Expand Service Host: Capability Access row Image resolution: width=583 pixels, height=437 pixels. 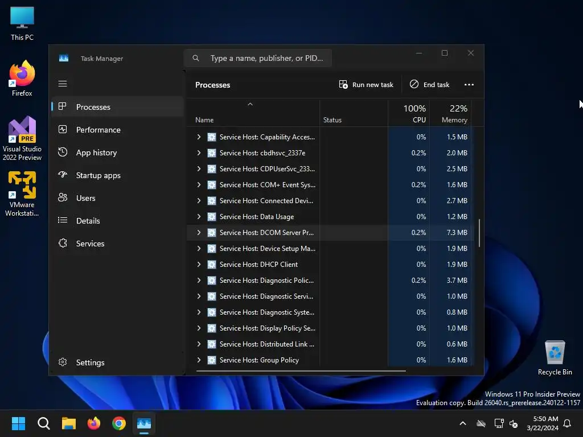199,137
